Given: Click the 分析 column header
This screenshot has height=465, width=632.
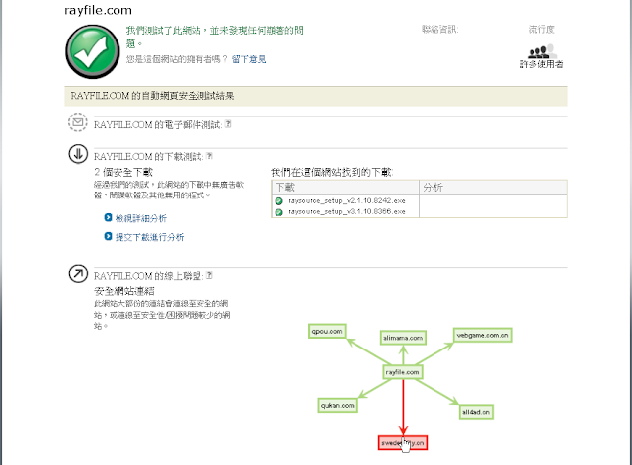Looking at the screenshot, I should tap(494, 188).
